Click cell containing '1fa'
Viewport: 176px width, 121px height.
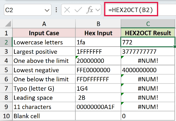tap(98, 42)
